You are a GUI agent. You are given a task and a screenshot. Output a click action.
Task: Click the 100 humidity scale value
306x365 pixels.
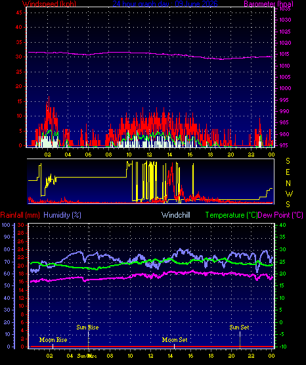6,225
